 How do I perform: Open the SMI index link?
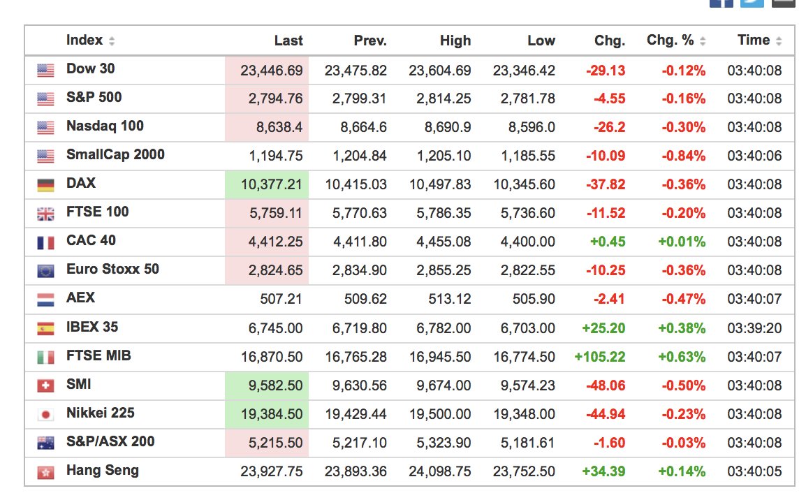[x=79, y=384]
